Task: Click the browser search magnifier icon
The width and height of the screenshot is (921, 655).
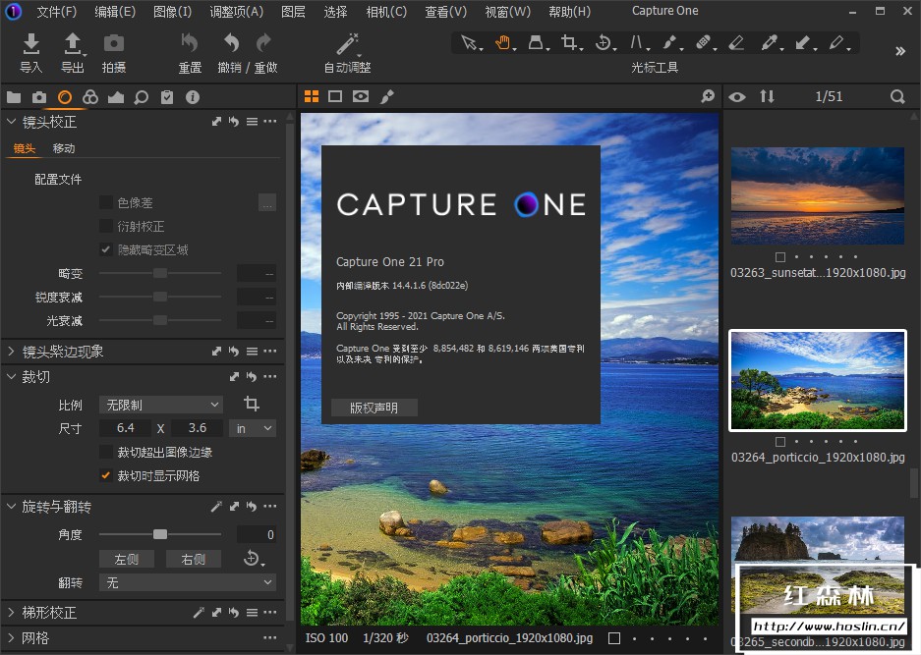Action: click(896, 96)
